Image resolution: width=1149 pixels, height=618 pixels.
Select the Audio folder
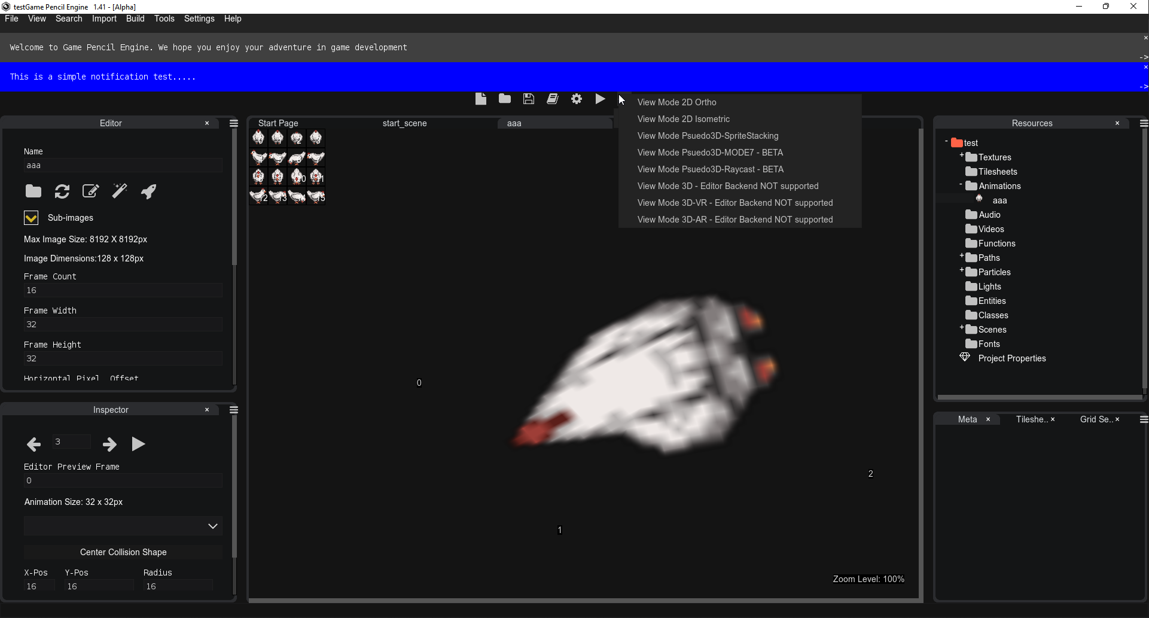click(x=983, y=215)
